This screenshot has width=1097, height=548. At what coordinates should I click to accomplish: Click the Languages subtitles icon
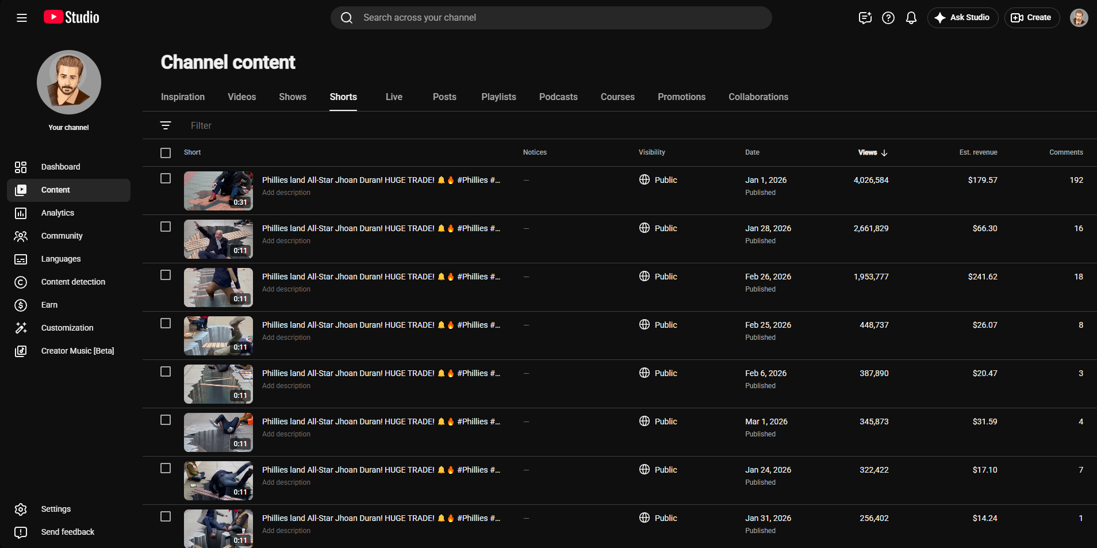[21, 259]
